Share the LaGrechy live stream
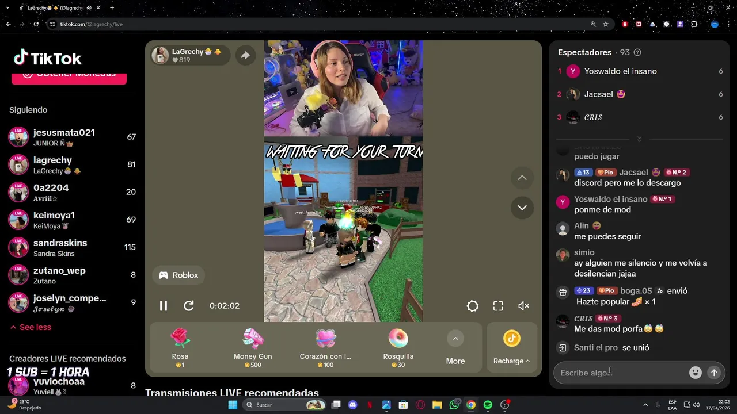The image size is (737, 414). point(245,55)
